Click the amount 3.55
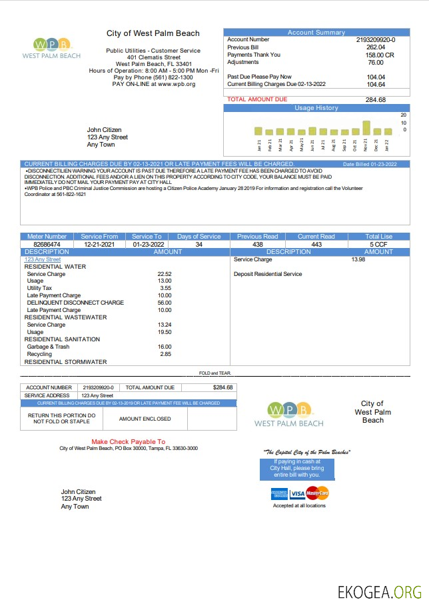The height and width of the screenshot is (610, 429). coord(165,288)
